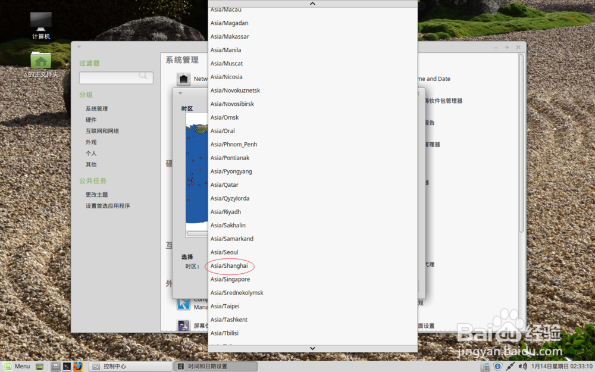
Task: Open the terminal icon on the taskbar
Action: (67, 365)
